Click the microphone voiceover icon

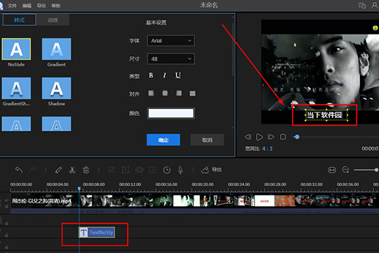(x=180, y=170)
